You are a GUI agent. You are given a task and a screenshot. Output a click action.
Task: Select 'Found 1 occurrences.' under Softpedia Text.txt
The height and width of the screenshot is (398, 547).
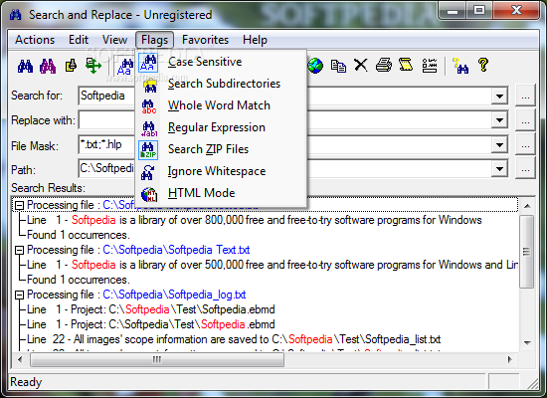pyautogui.click(x=79, y=280)
